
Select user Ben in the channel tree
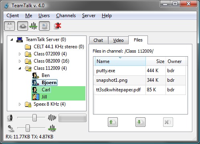click(46, 75)
